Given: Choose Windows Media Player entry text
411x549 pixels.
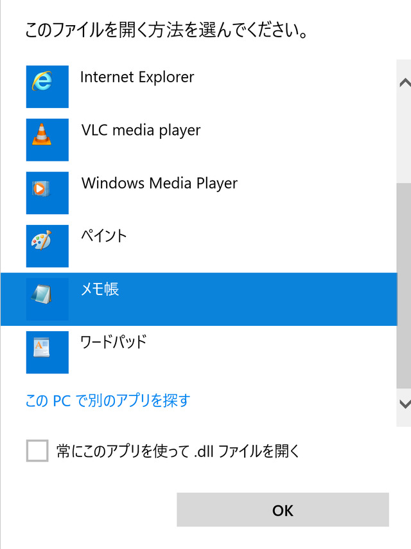Looking at the screenshot, I should tap(159, 183).
